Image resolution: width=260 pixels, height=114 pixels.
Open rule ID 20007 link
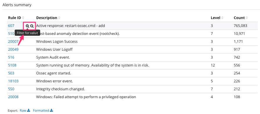[13, 41]
